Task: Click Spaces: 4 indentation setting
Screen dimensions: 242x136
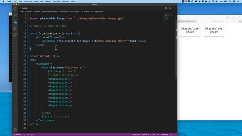Action: (x=145, y=134)
